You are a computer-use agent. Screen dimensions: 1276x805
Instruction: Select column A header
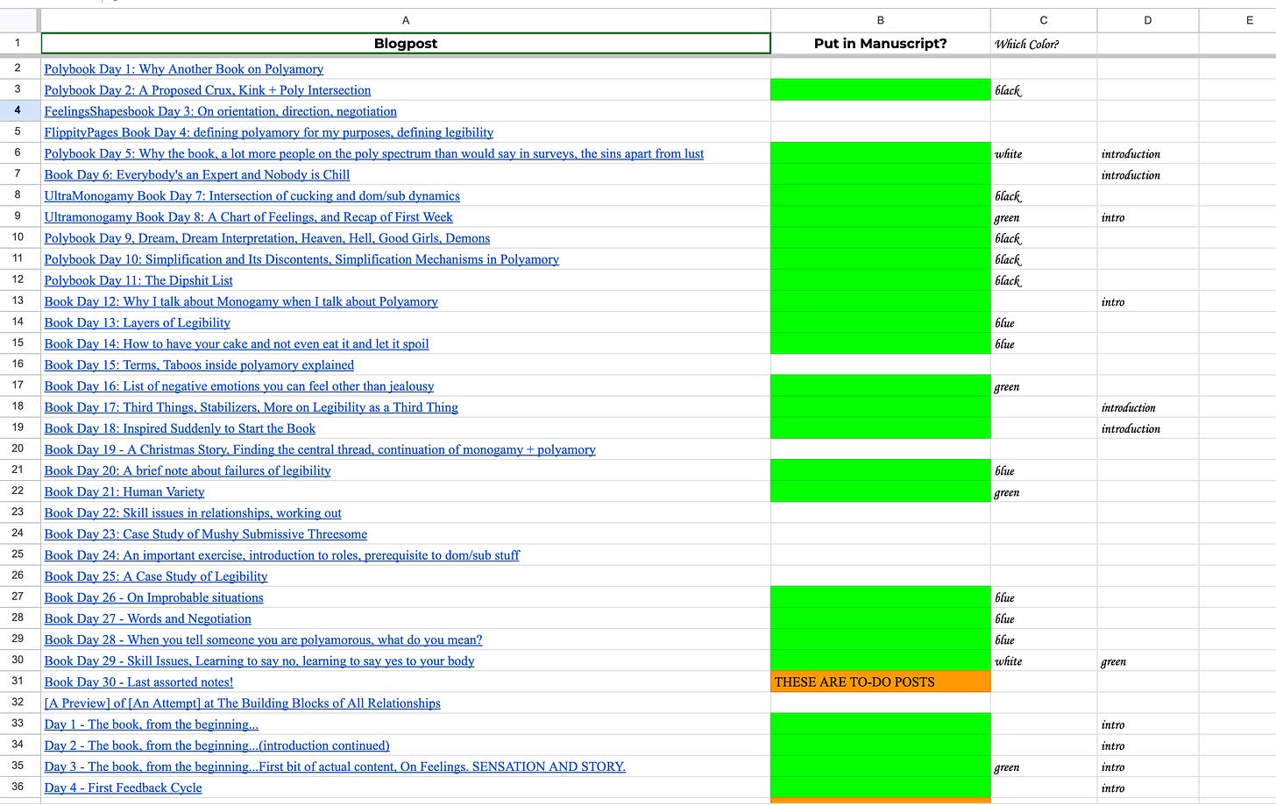click(x=406, y=20)
